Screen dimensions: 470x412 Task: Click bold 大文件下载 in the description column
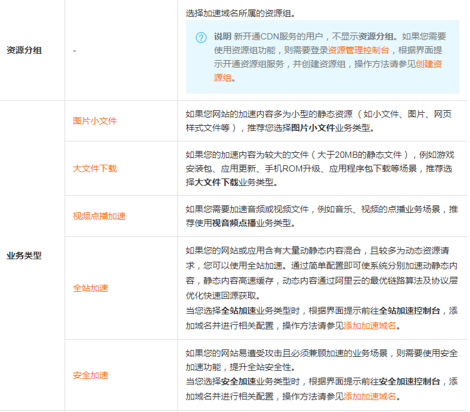(x=216, y=182)
